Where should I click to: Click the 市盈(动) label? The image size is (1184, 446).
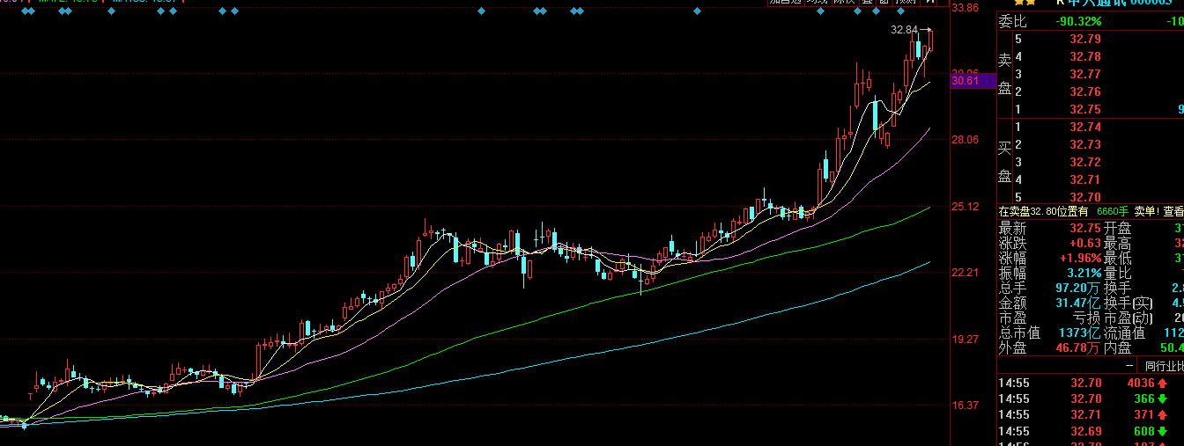[1128, 318]
